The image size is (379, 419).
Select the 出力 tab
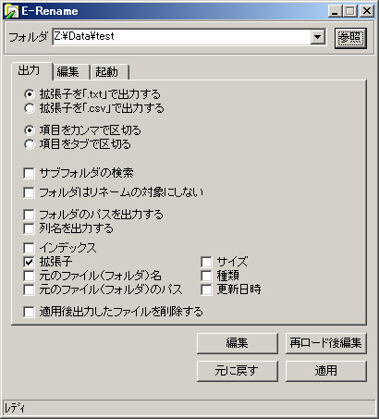click(x=29, y=71)
